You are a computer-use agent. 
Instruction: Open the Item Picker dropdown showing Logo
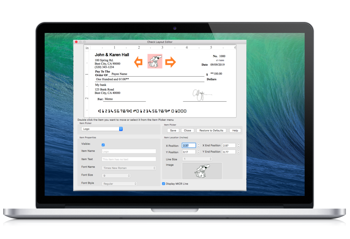pyautogui.click(x=102, y=129)
